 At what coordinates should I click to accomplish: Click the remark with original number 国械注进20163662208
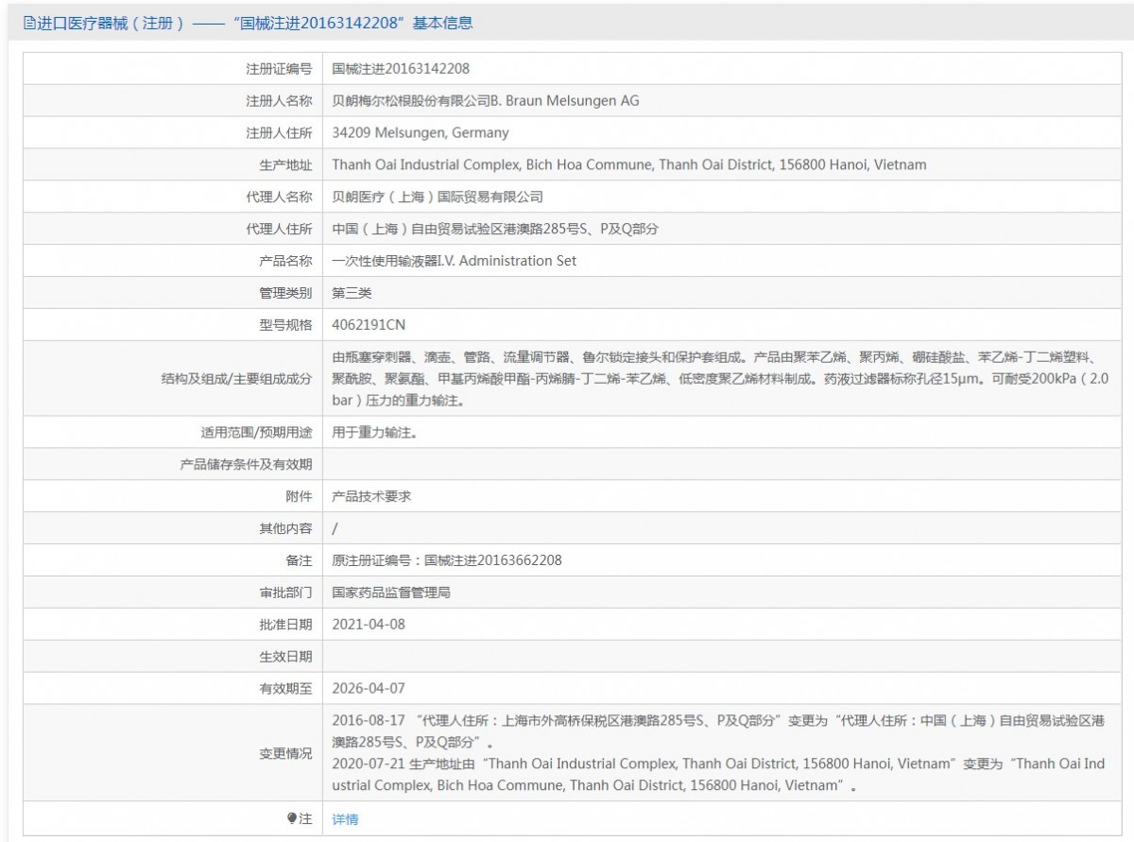tap(447, 560)
